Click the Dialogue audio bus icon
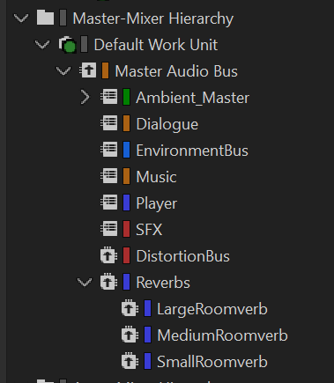Image resolution: width=334 pixels, height=383 pixels. pos(109,123)
